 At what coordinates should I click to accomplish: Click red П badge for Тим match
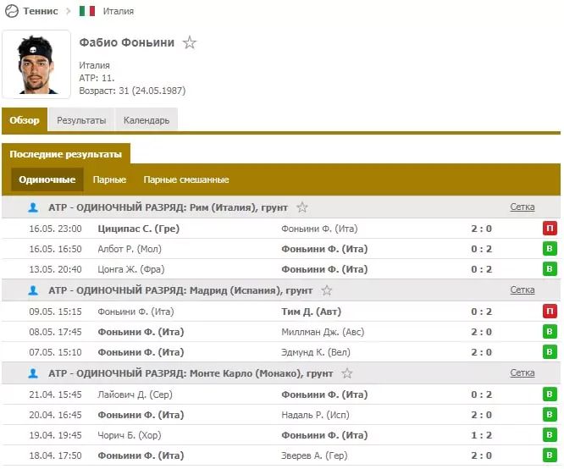550,311
